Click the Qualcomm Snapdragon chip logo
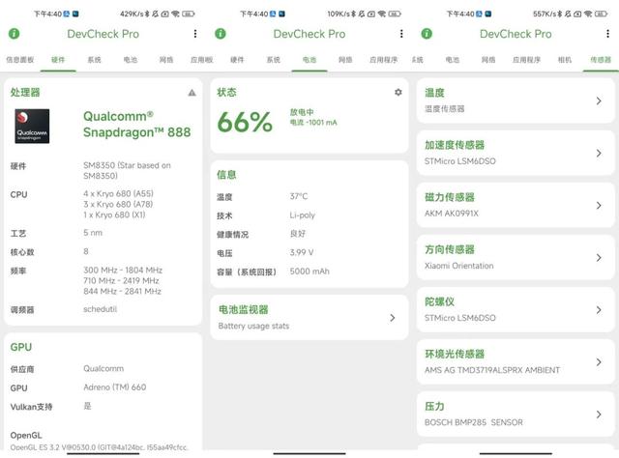Screen dimensions: 619x458 pyautogui.click(x=32, y=126)
